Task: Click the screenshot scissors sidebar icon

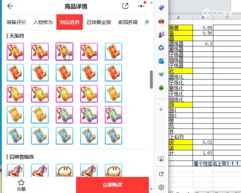Action: click(x=161, y=159)
